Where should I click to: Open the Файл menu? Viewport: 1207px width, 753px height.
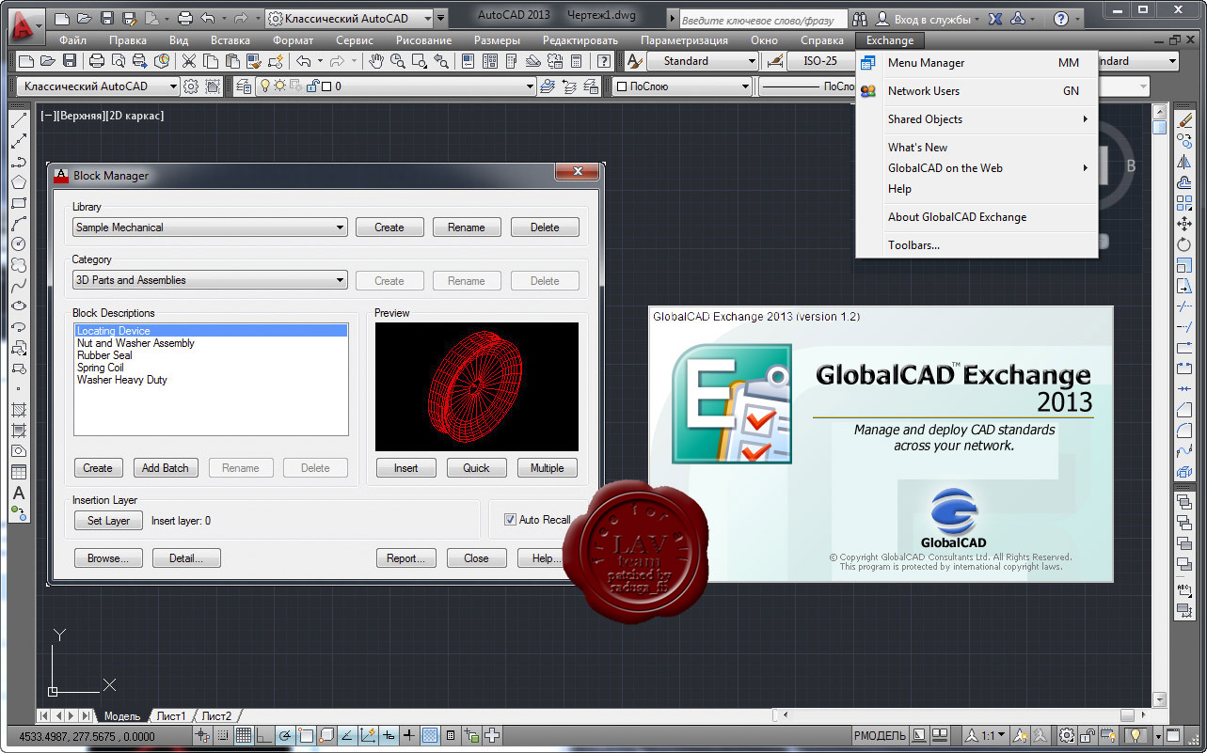tap(72, 40)
